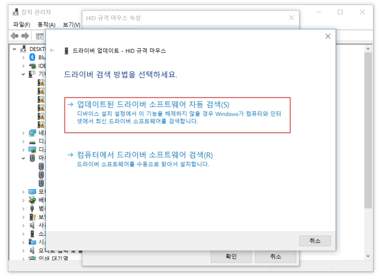Screen dimensions: 384x276
Task: Click 확인 button in HID mouse properties
Action: pos(231,256)
